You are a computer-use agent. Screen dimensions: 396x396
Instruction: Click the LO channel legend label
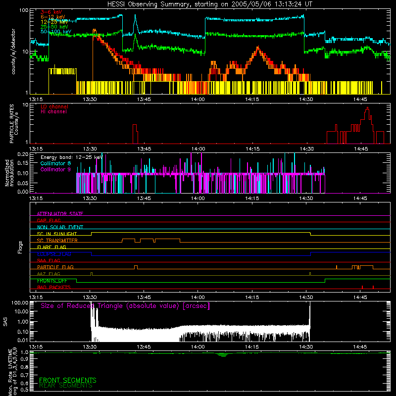click(x=54, y=106)
